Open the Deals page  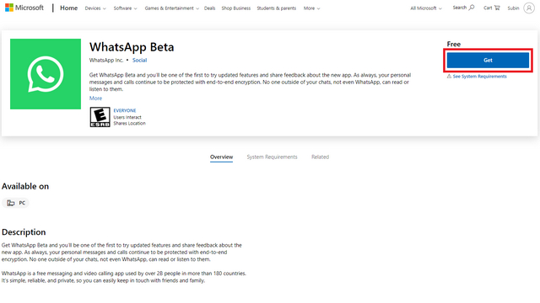pos(209,8)
